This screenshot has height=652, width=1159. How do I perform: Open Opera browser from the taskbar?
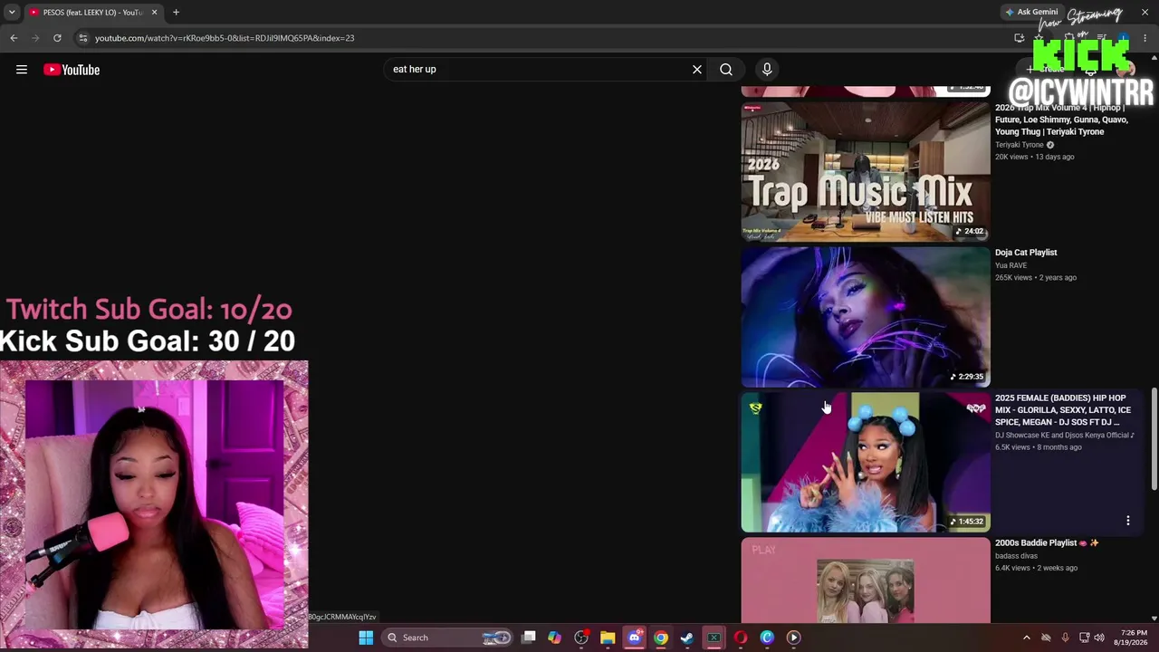[x=741, y=638]
